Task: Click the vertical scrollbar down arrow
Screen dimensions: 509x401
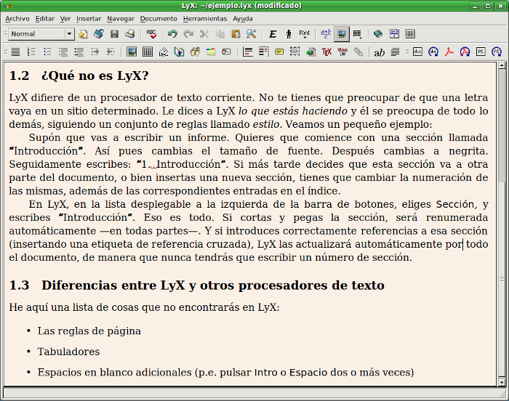Action: tap(501, 381)
